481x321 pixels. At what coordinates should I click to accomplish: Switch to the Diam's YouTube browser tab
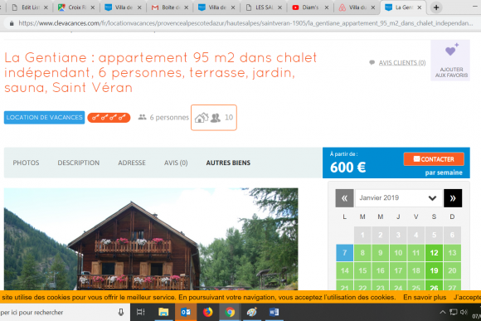pos(310,7)
